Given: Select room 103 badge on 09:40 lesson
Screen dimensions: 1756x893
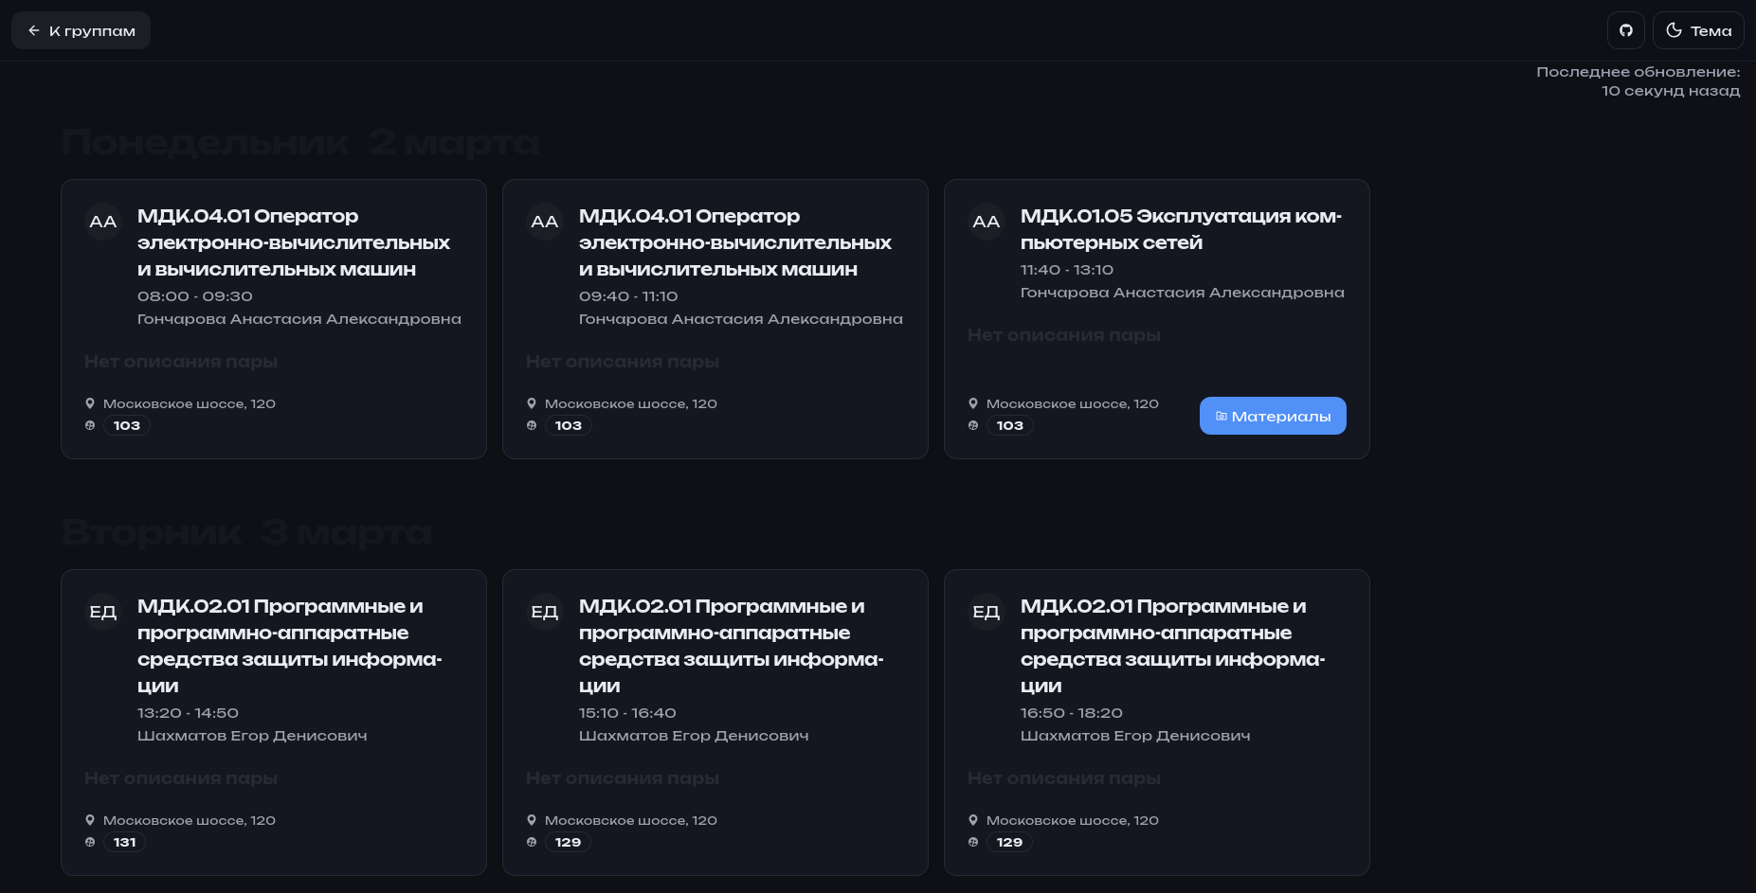Looking at the screenshot, I should [568, 425].
